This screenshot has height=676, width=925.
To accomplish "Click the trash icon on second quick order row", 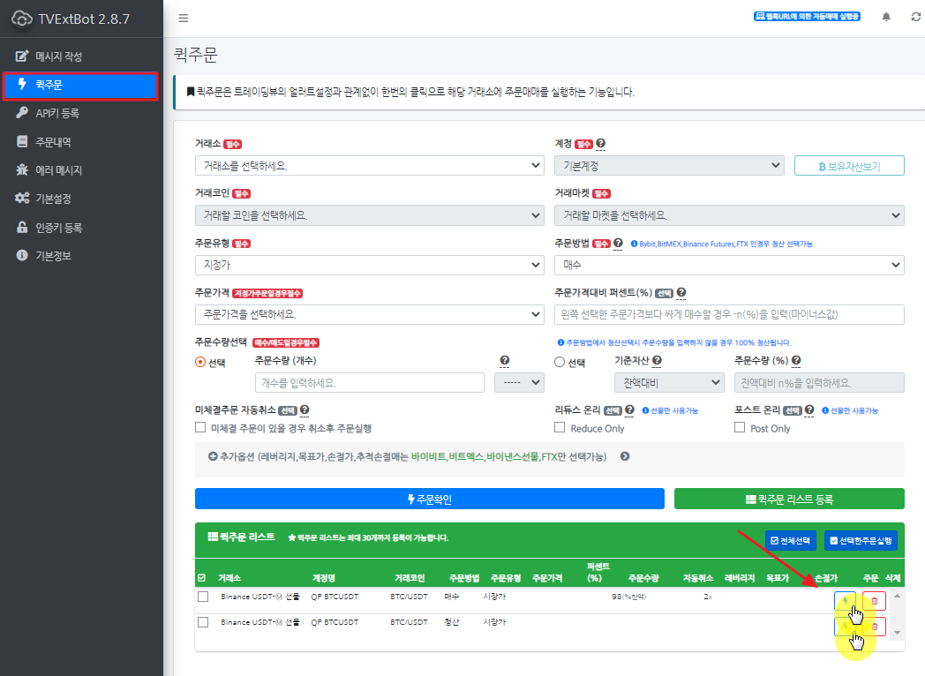I will [x=874, y=626].
